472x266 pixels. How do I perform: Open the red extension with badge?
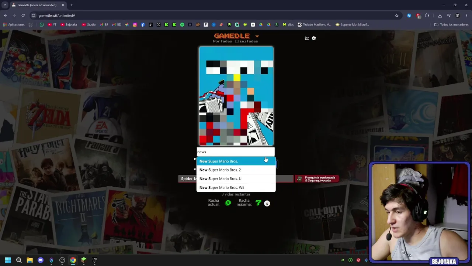tap(418, 16)
